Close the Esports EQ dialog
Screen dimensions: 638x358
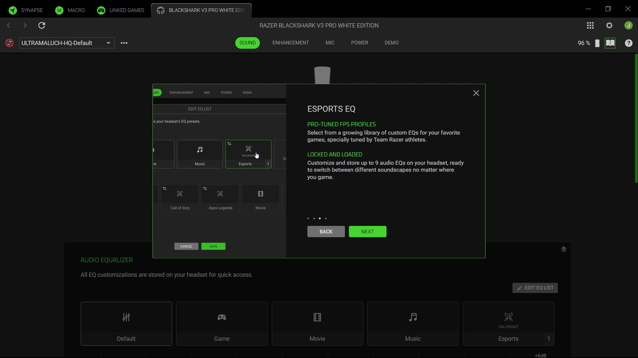point(476,93)
